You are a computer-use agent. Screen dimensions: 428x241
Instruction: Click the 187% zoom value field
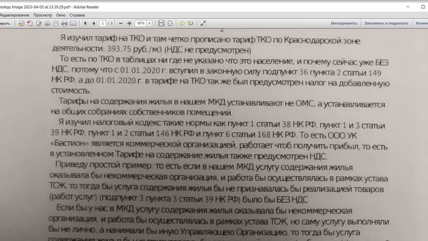pos(141,23)
